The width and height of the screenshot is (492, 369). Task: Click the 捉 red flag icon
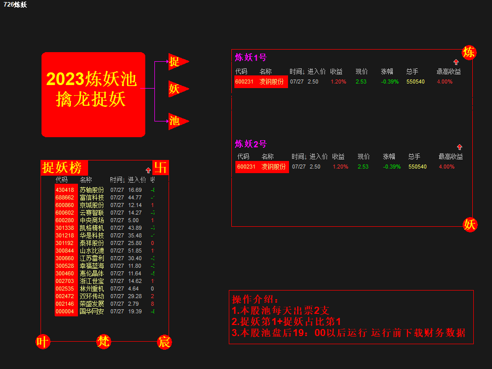178,62
